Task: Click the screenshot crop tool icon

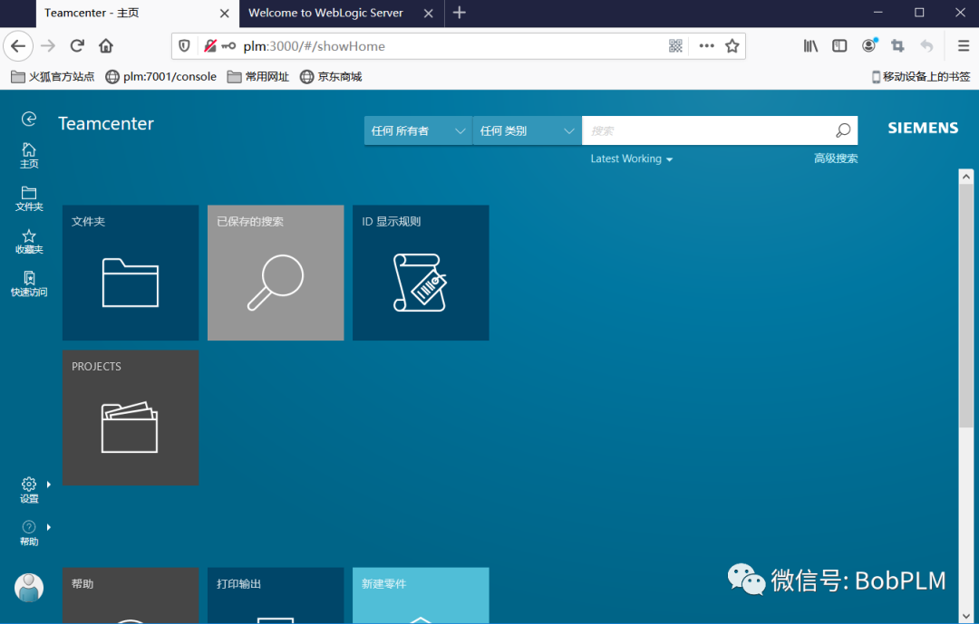Action: pyautogui.click(x=897, y=45)
